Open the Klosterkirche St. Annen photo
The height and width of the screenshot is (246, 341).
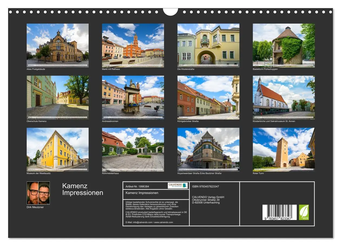[284, 97]
